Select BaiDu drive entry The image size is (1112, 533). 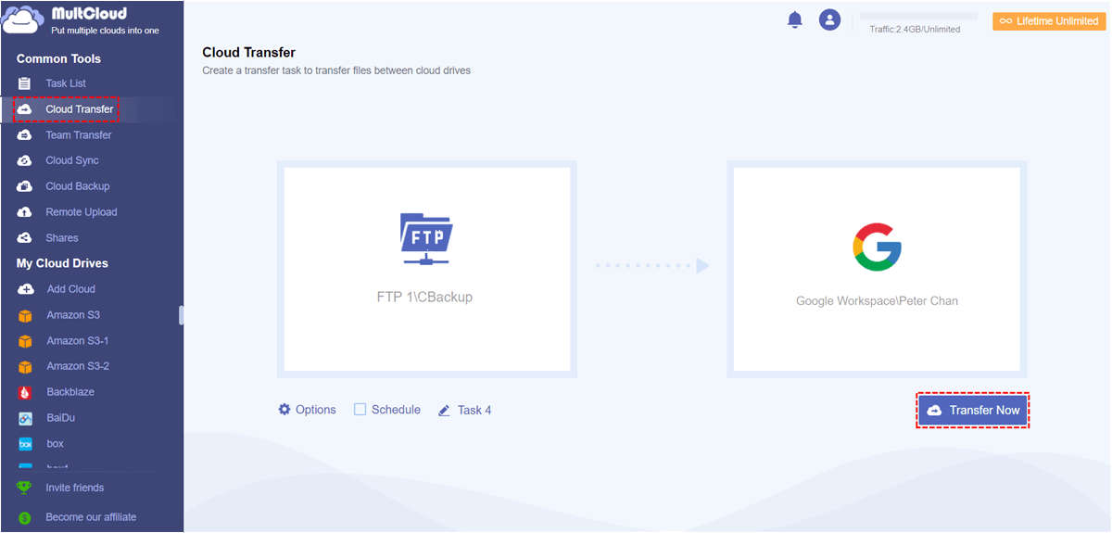62,418
